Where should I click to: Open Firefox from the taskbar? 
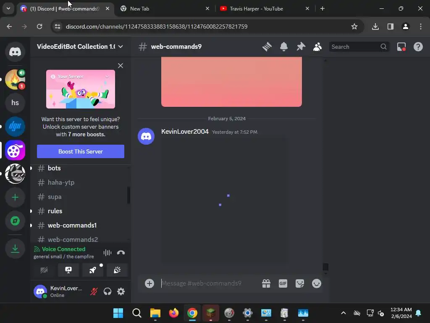173,313
